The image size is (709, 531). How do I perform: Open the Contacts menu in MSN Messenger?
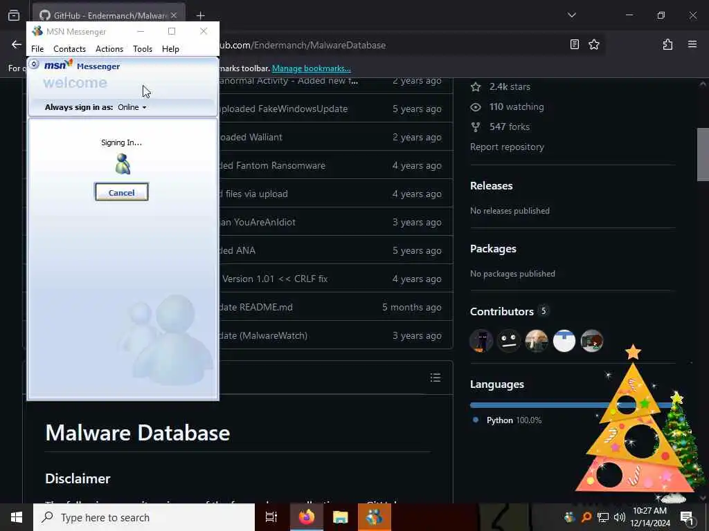(x=69, y=49)
